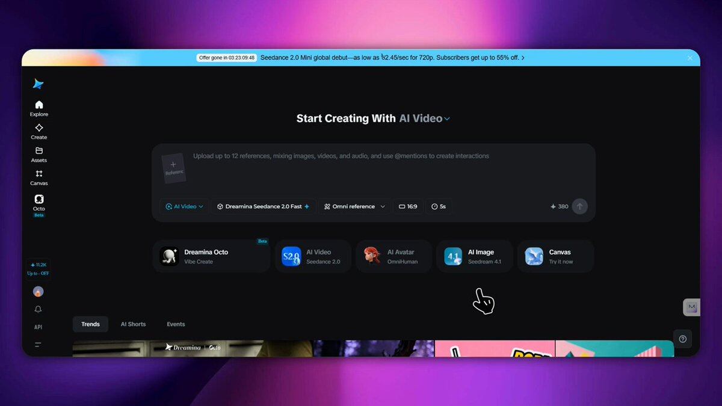This screenshot has height=406, width=722.
Task: Open the Seedance 2.0 Mini offer banner
Action: point(392,58)
